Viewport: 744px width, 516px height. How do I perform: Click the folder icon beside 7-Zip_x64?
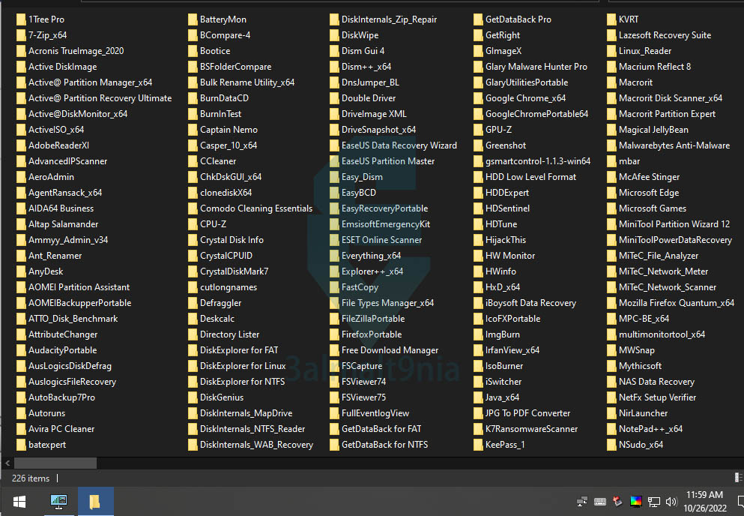21,35
